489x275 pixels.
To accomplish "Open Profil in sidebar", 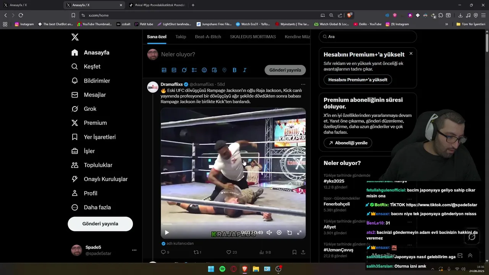I will [x=84, y=193].
